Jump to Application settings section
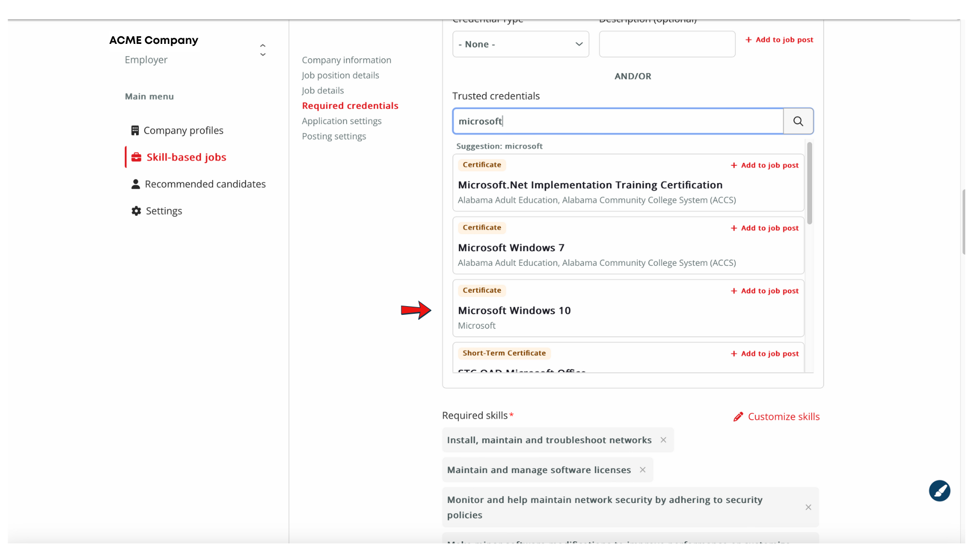Viewport: 979px width, 551px height. point(342,121)
